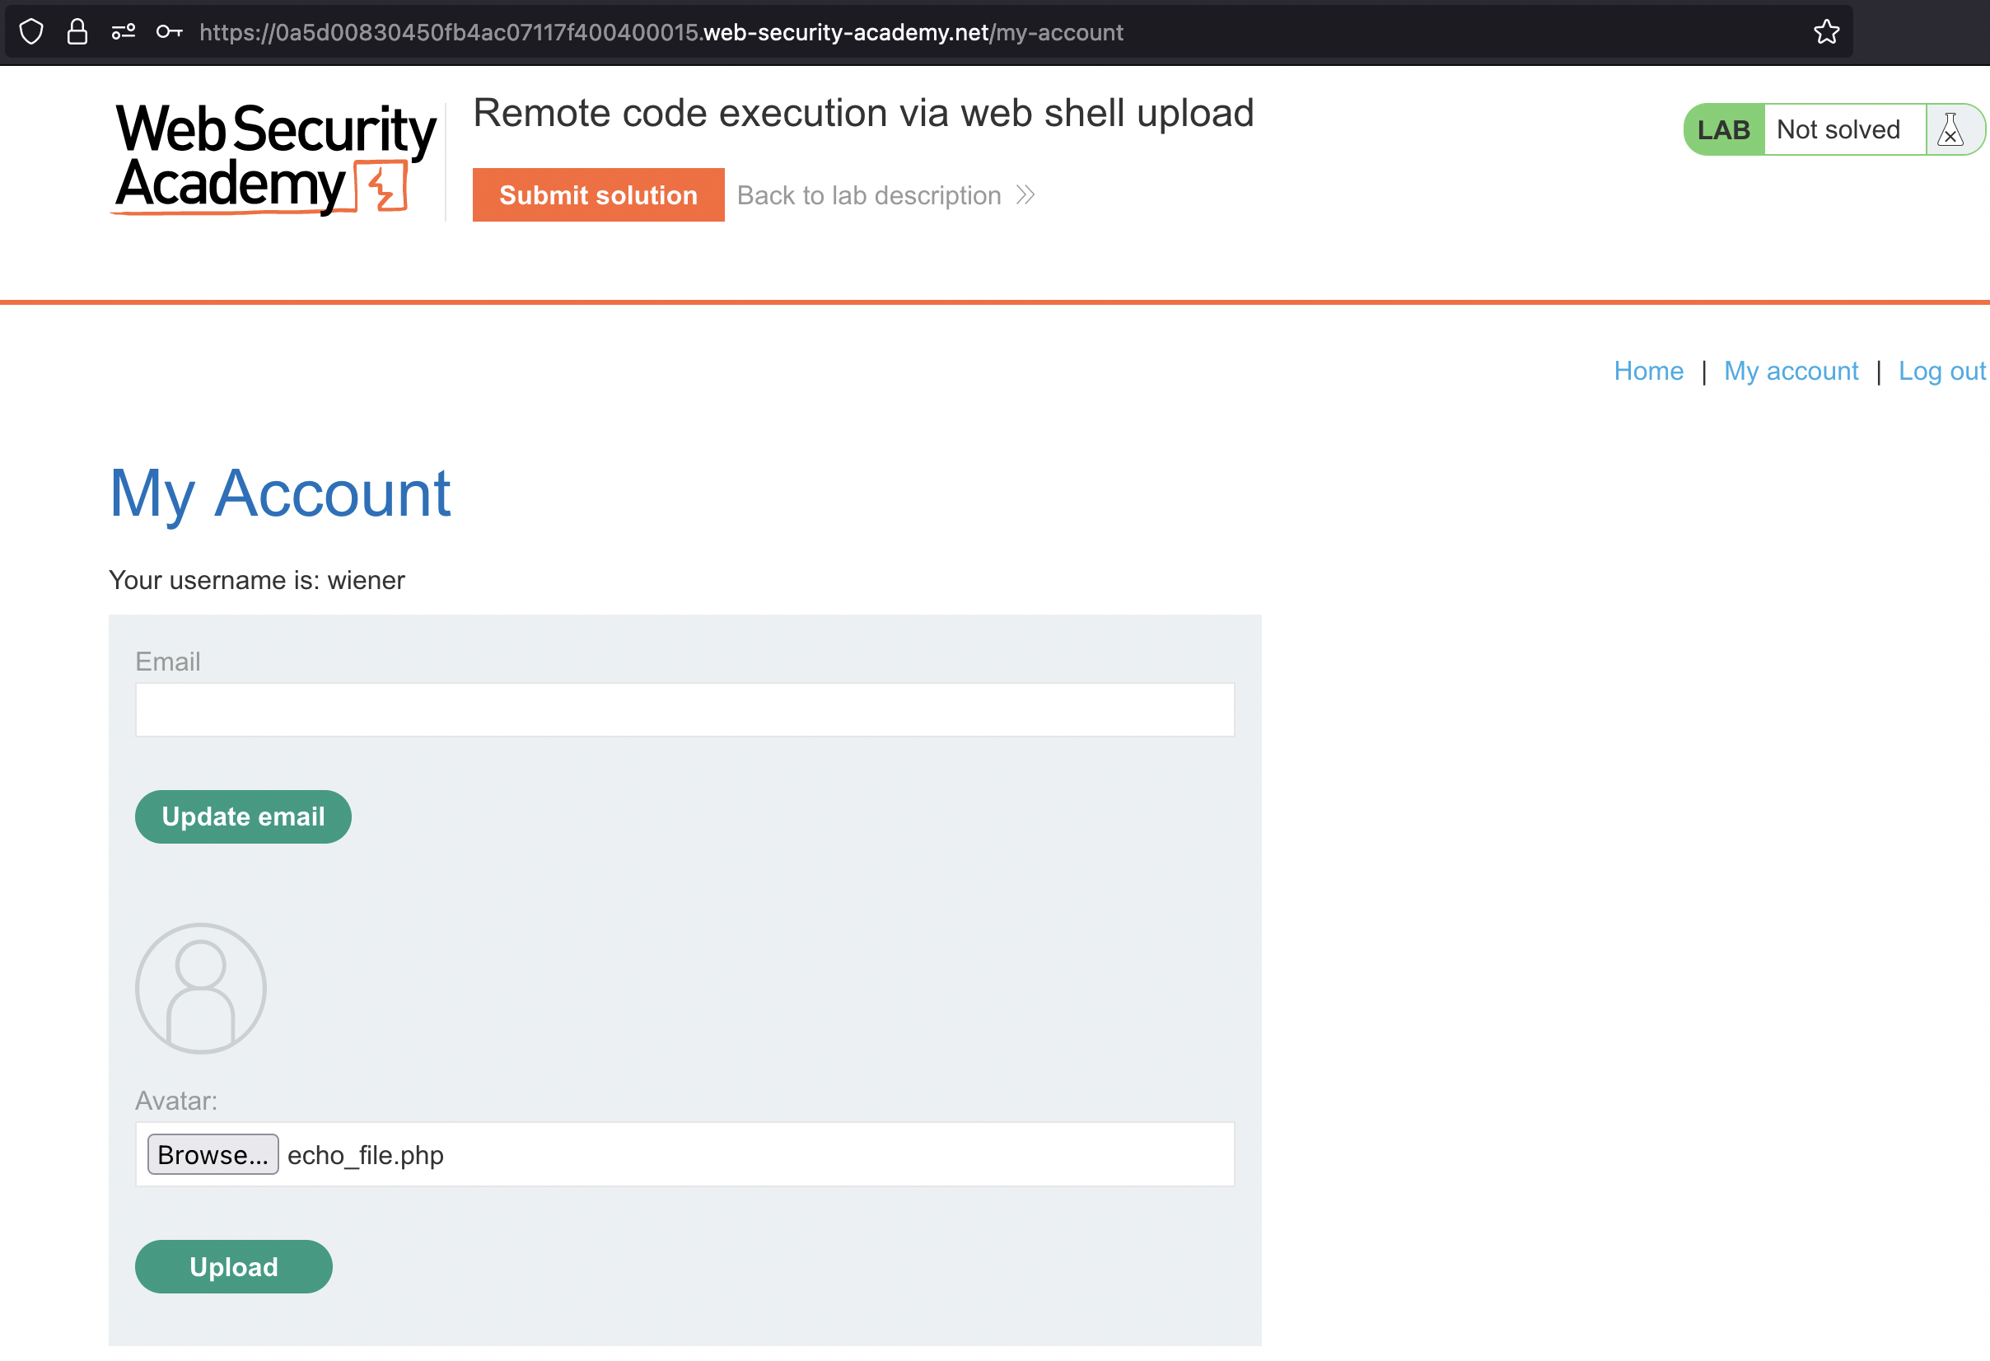
Task: Go to the Home navigation link
Action: [1648, 371]
